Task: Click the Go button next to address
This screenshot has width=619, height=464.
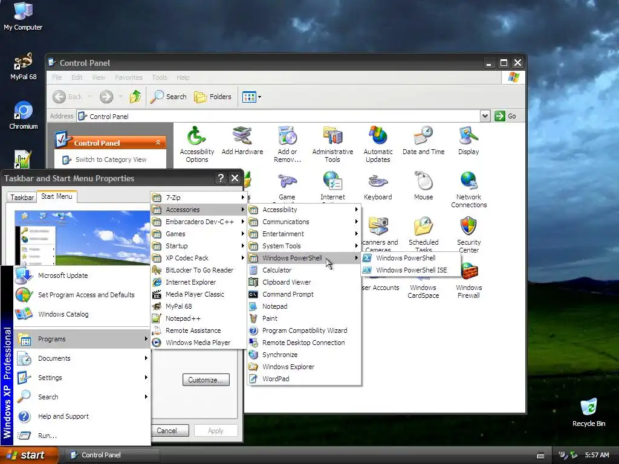Action: 505,116
